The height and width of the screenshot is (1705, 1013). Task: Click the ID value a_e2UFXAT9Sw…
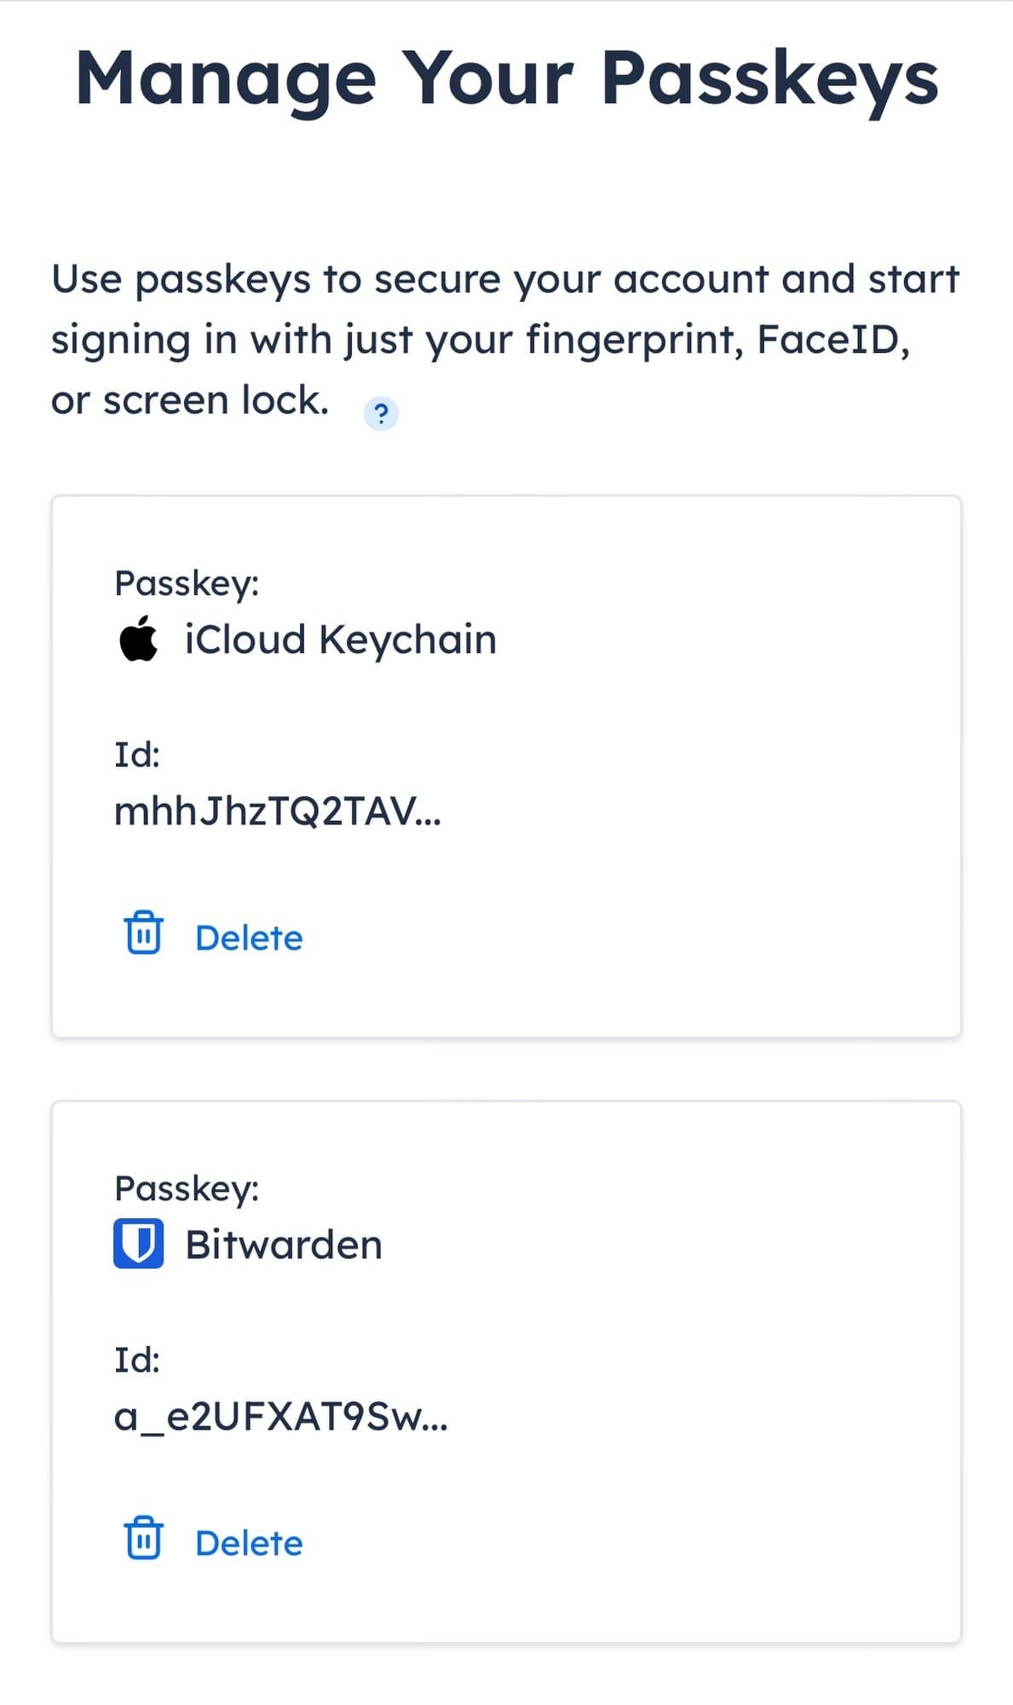(281, 1417)
